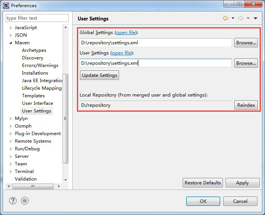Screen dimensions: 265x215
Task: Click the User Settings path input field
Action: 155,63
